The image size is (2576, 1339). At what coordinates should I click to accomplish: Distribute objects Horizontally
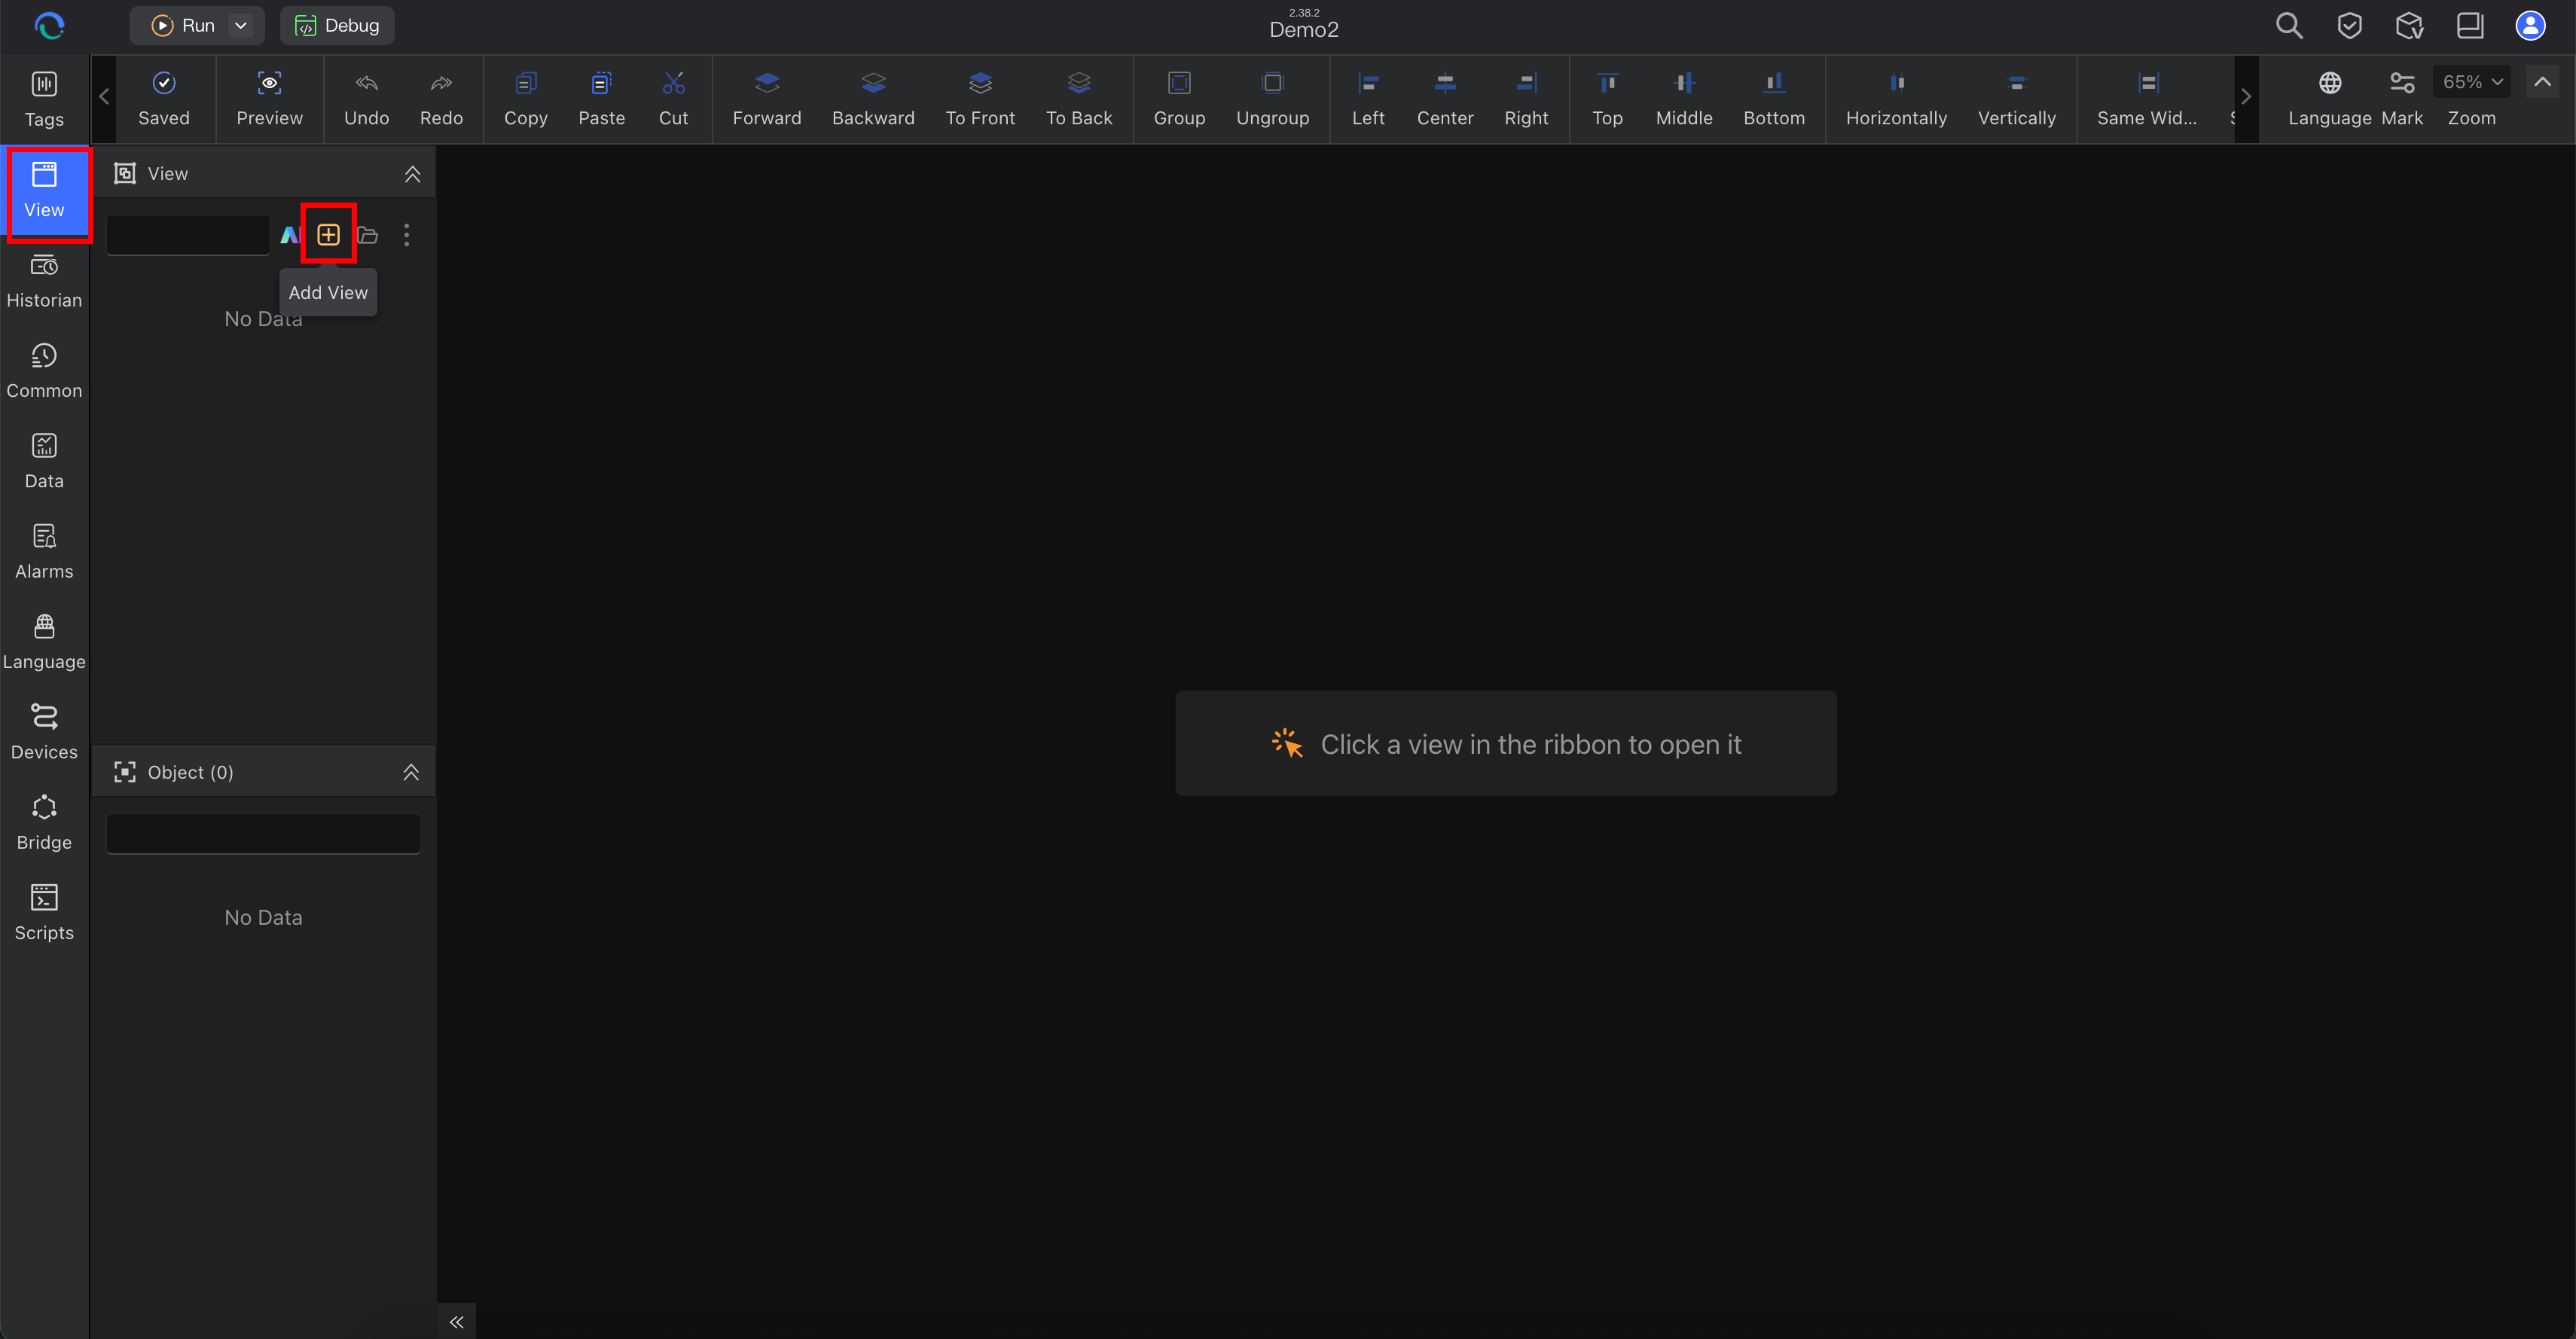coord(1896,99)
